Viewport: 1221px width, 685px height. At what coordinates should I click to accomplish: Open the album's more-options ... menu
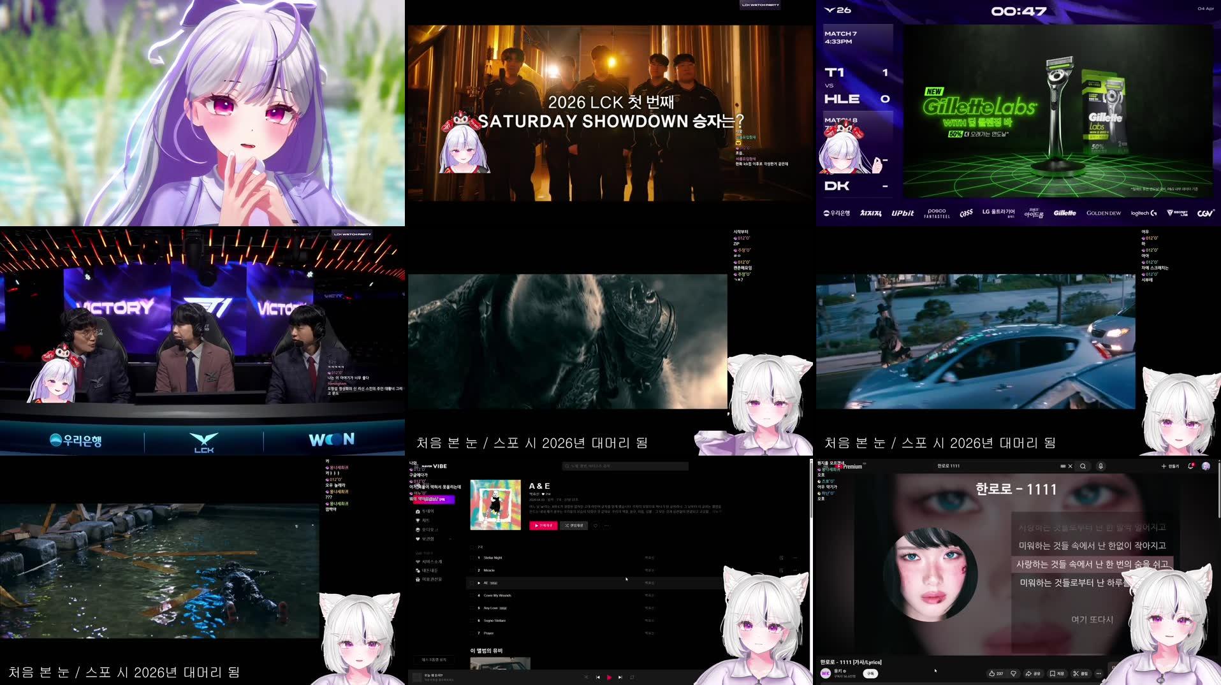(x=606, y=526)
